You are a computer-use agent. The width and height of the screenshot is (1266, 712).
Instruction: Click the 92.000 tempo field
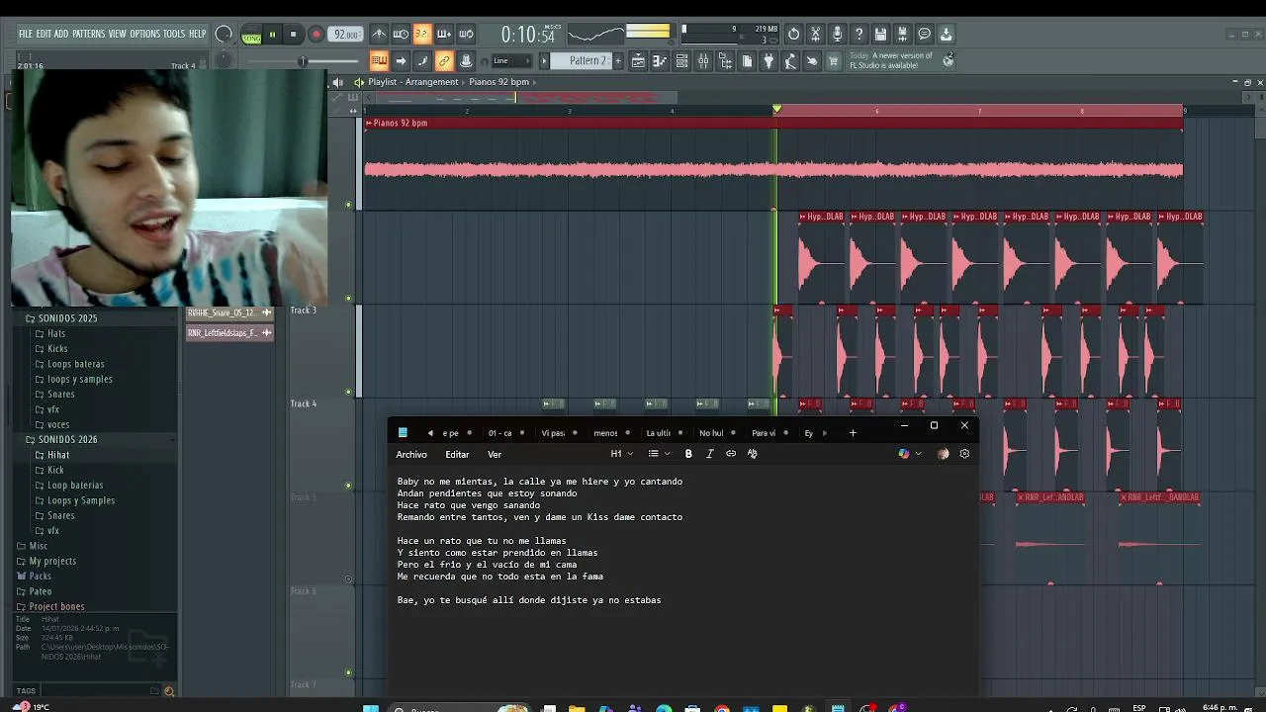pos(346,35)
